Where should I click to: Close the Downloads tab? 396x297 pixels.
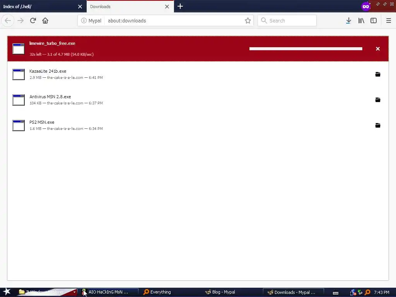click(x=167, y=7)
